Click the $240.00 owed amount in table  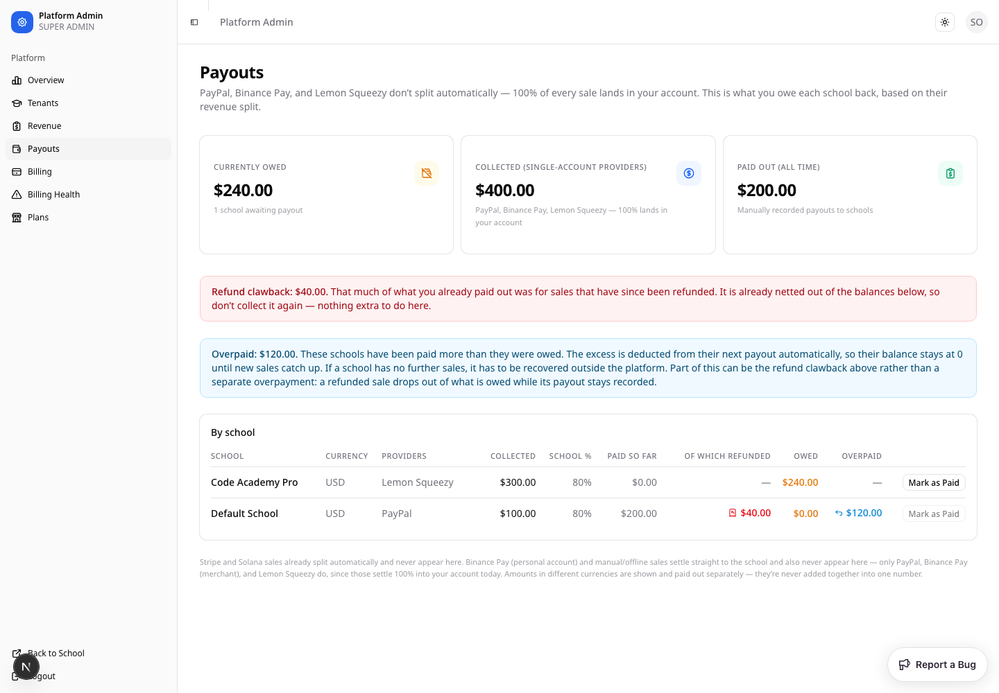[800, 482]
